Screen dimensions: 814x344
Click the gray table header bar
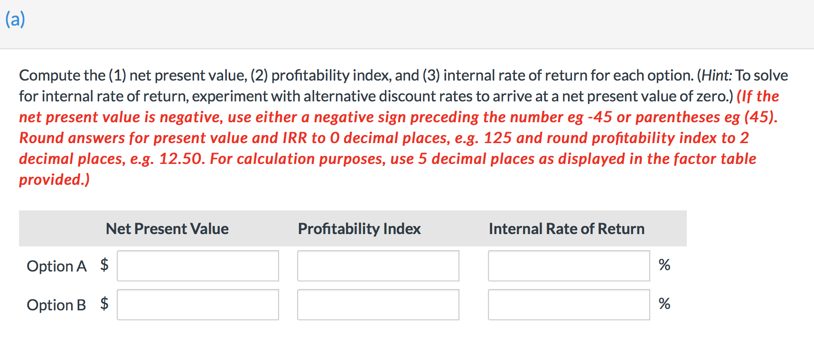353,228
